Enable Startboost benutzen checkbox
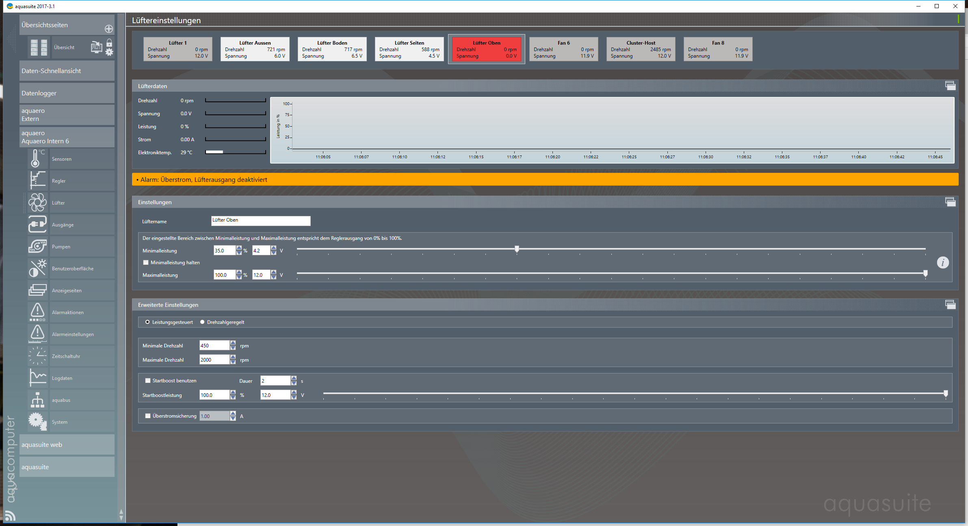The image size is (968, 526). [x=148, y=381]
